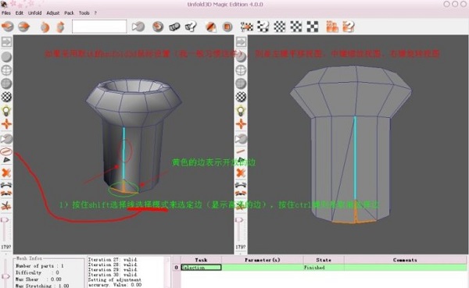This screenshot has width=469, height=288.
Task: Open the Pack menu
Action: click(x=69, y=12)
